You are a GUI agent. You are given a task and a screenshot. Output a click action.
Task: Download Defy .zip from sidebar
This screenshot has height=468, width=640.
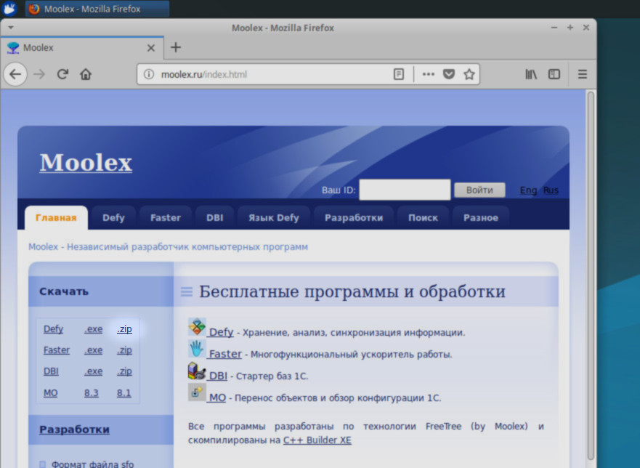pos(124,329)
